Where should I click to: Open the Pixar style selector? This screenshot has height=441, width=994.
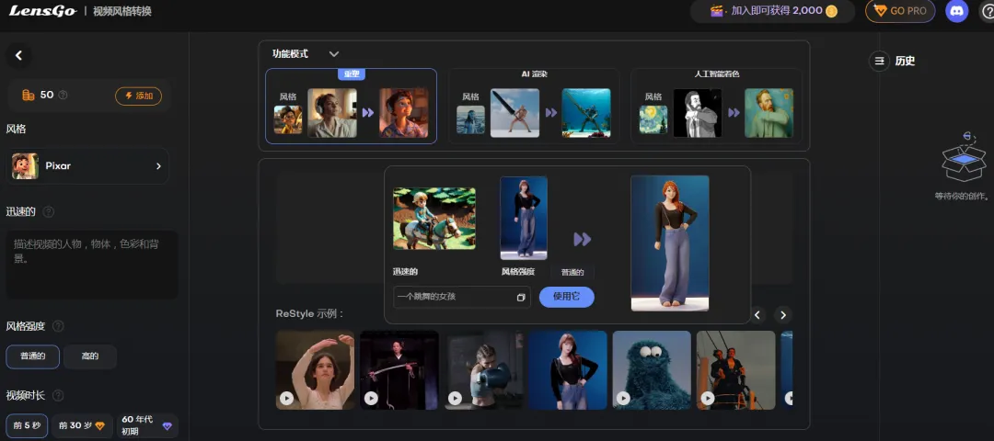click(88, 165)
